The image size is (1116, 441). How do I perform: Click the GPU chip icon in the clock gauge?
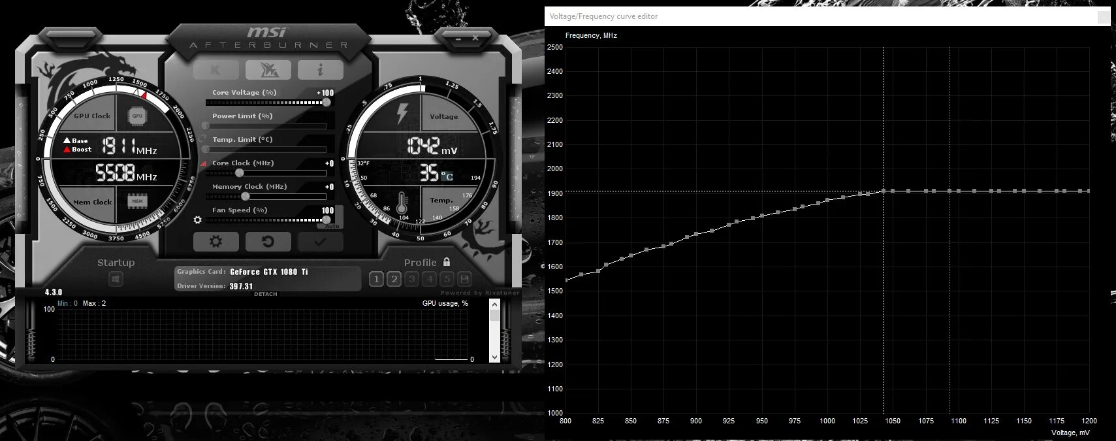(137, 116)
